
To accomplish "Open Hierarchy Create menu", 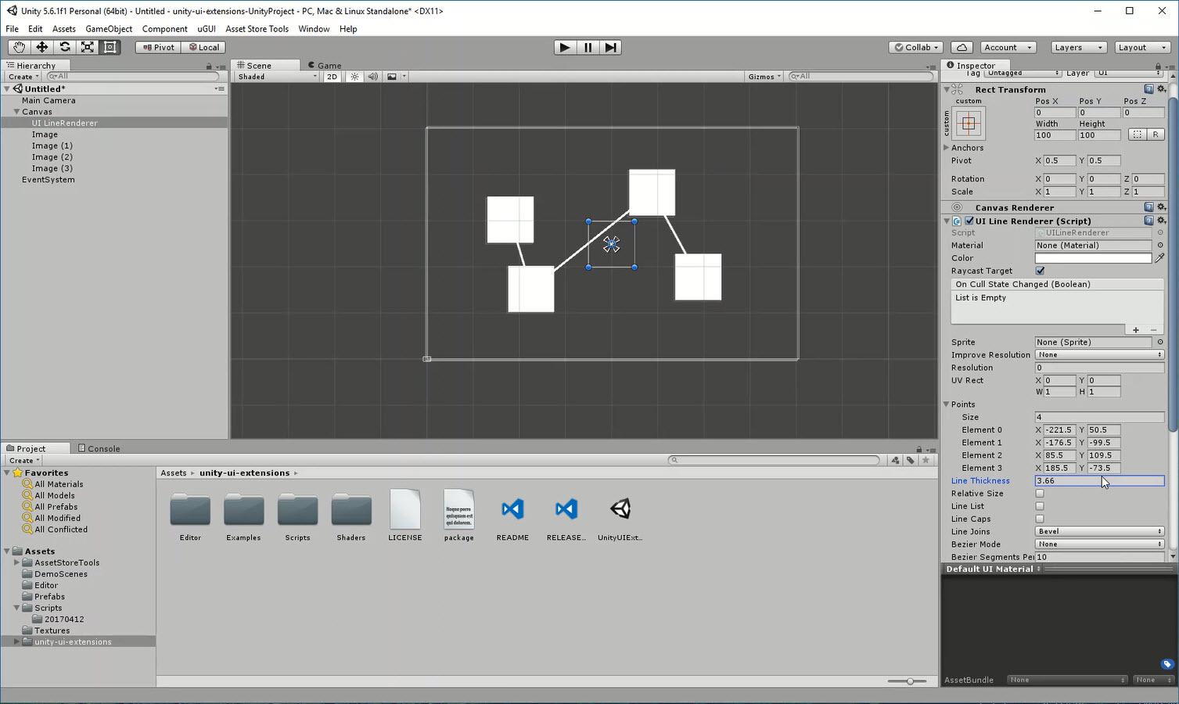I will (23, 77).
